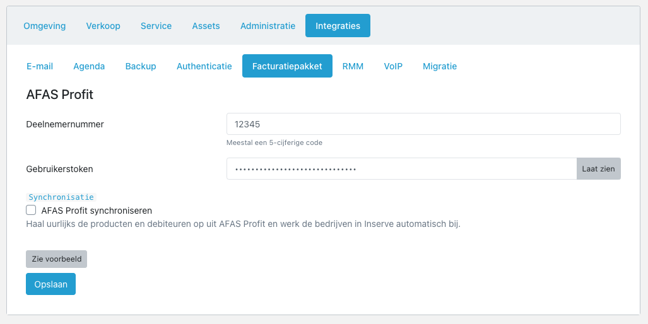Open the Migratie sub-tab
648x324 pixels.
[x=440, y=66]
